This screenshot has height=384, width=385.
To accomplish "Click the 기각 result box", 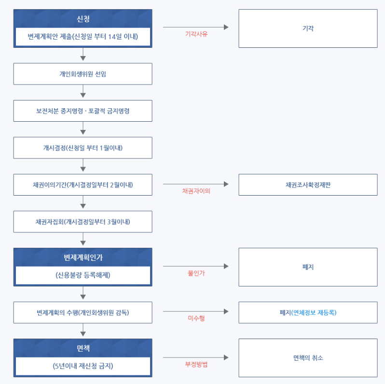I will (x=308, y=28).
